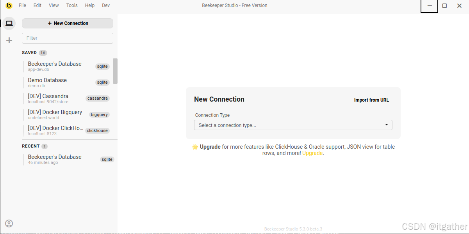
Task: Open the account user icon
Action: (x=9, y=223)
